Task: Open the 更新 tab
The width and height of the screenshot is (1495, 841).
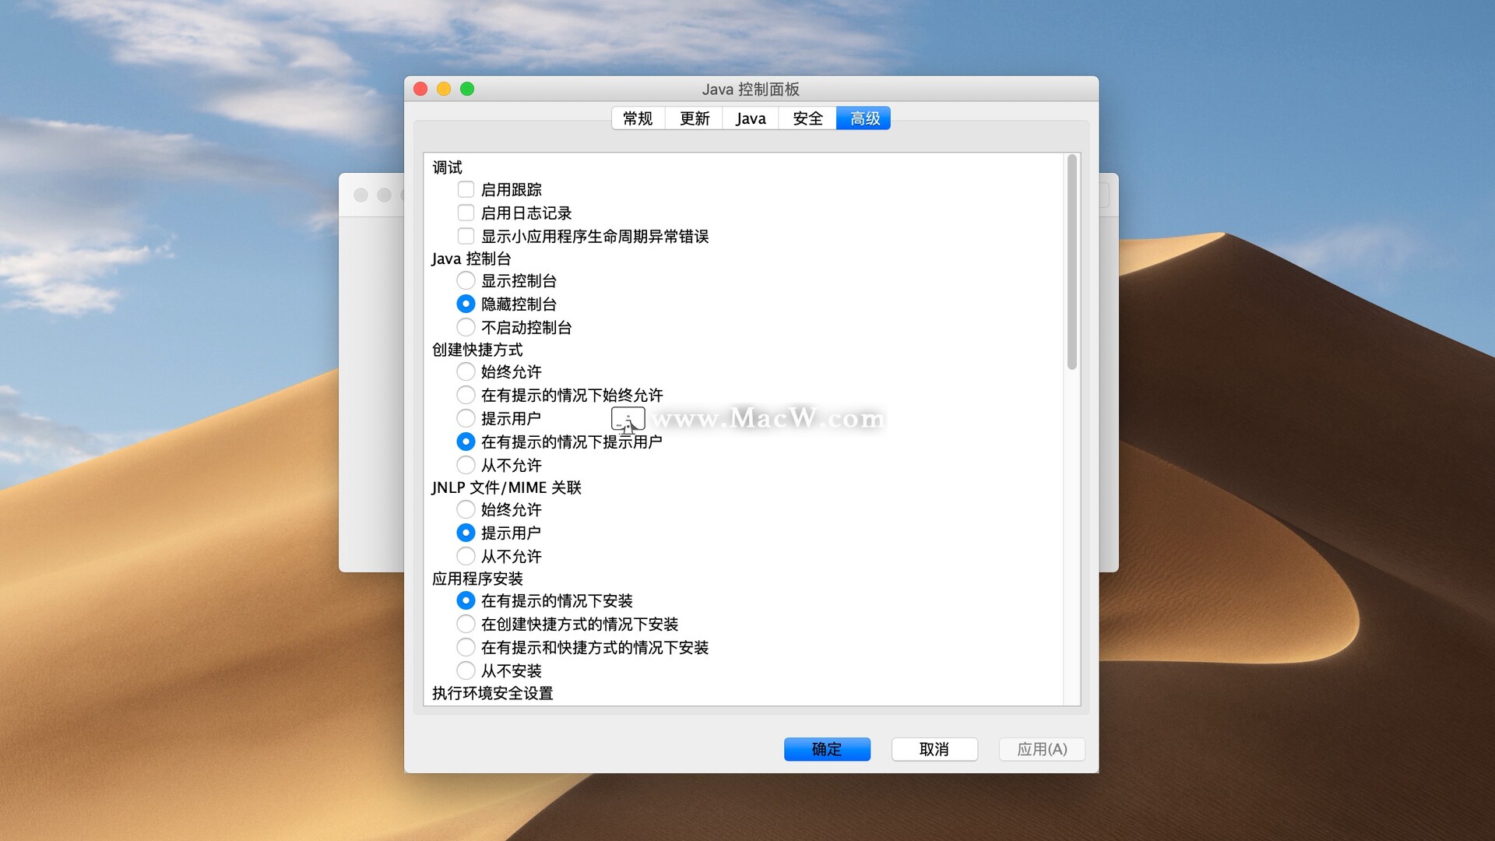Action: click(x=695, y=118)
